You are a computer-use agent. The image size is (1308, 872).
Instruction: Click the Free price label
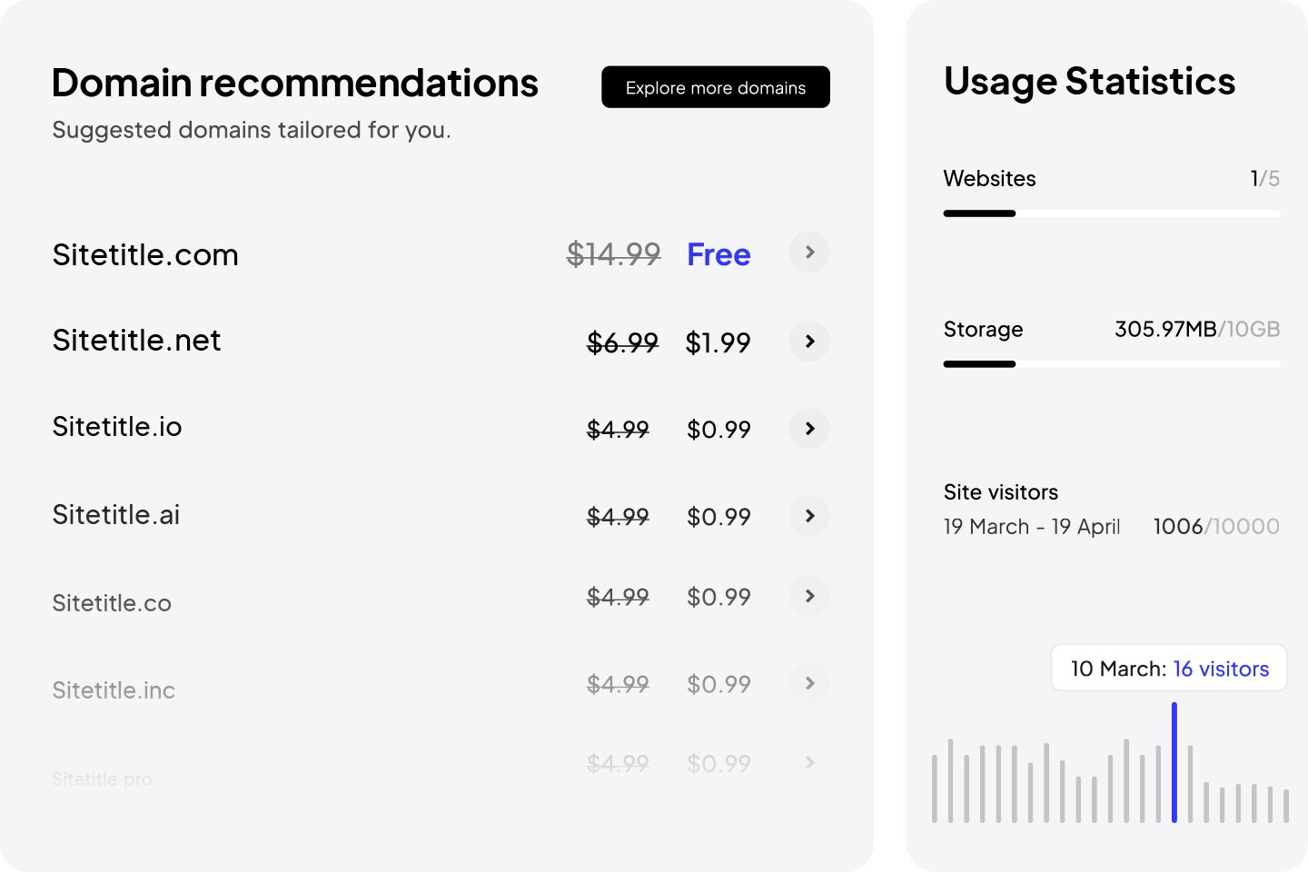[x=718, y=255]
